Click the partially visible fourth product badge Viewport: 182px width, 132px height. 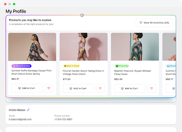pos(171,66)
